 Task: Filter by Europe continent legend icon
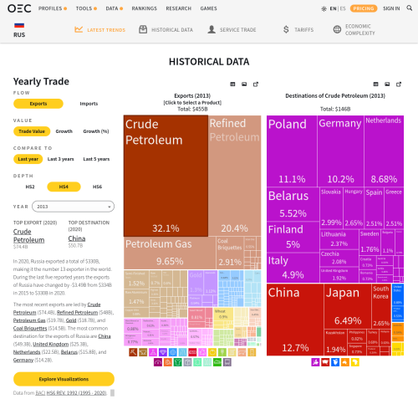click(x=315, y=362)
